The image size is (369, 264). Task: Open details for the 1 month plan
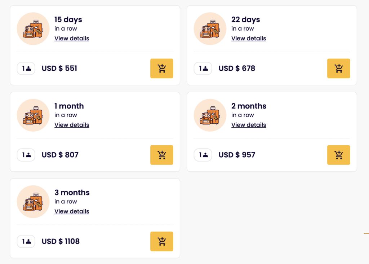pyautogui.click(x=72, y=125)
